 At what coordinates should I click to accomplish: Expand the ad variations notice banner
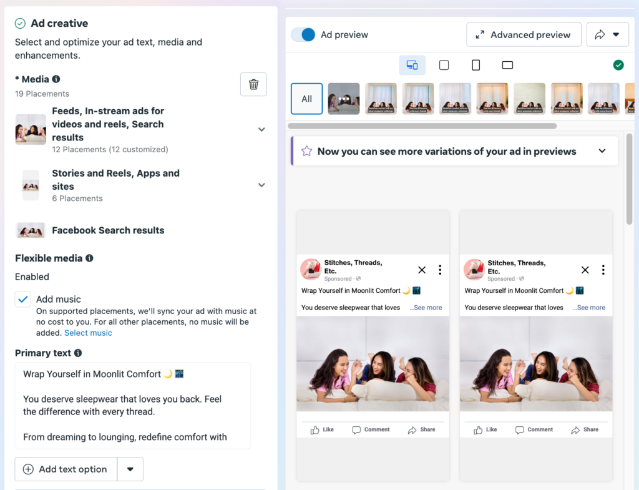click(602, 151)
